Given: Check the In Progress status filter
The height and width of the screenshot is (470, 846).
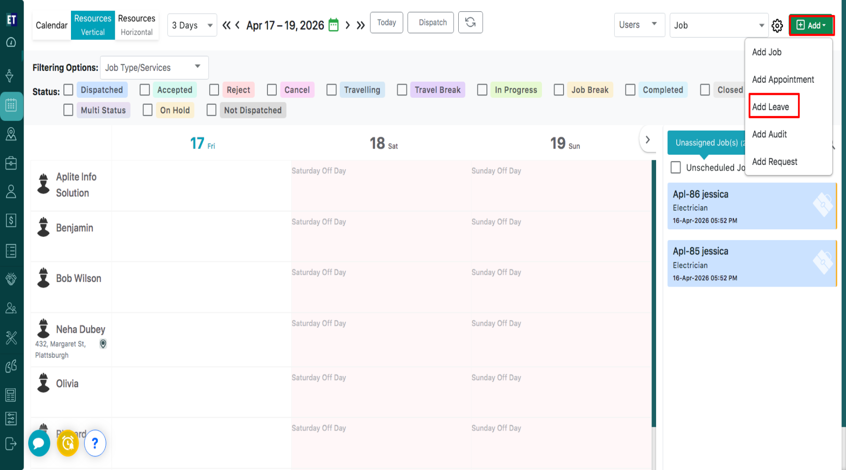Looking at the screenshot, I should 482,90.
